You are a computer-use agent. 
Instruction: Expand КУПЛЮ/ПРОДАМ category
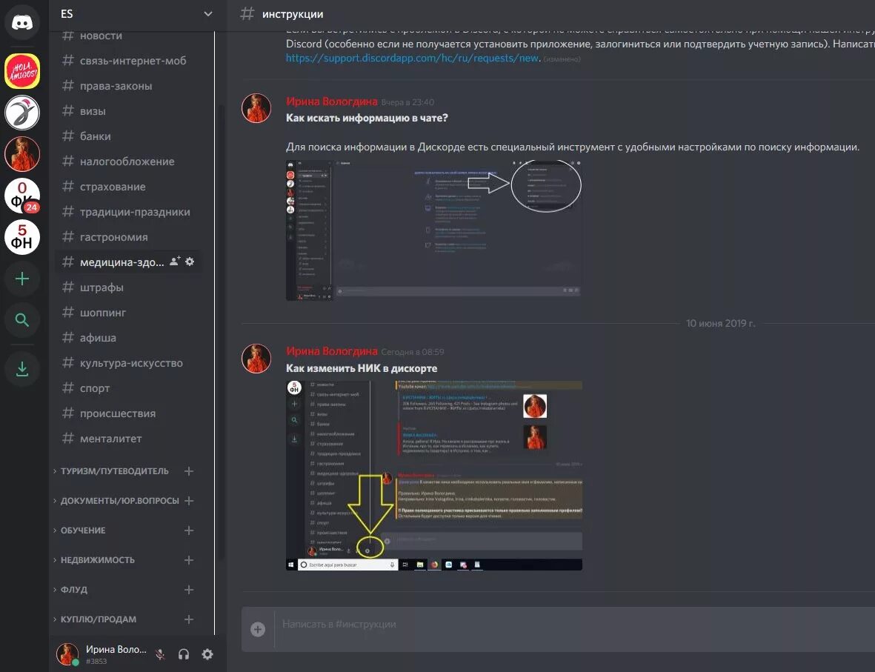pyautogui.click(x=99, y=619)
